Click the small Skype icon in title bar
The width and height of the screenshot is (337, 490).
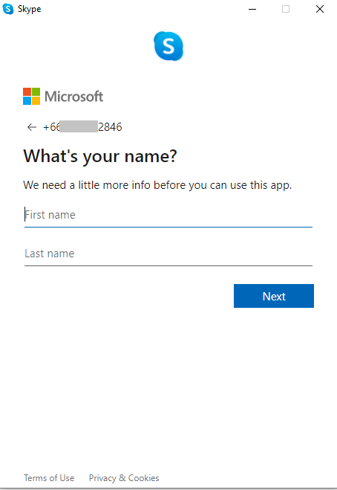click(x=8, y=9)
